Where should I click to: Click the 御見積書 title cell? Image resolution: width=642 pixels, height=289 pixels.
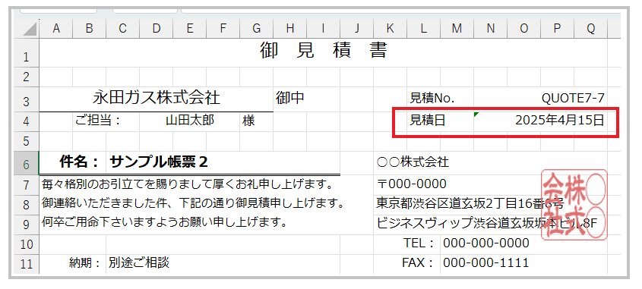(324, 52)
